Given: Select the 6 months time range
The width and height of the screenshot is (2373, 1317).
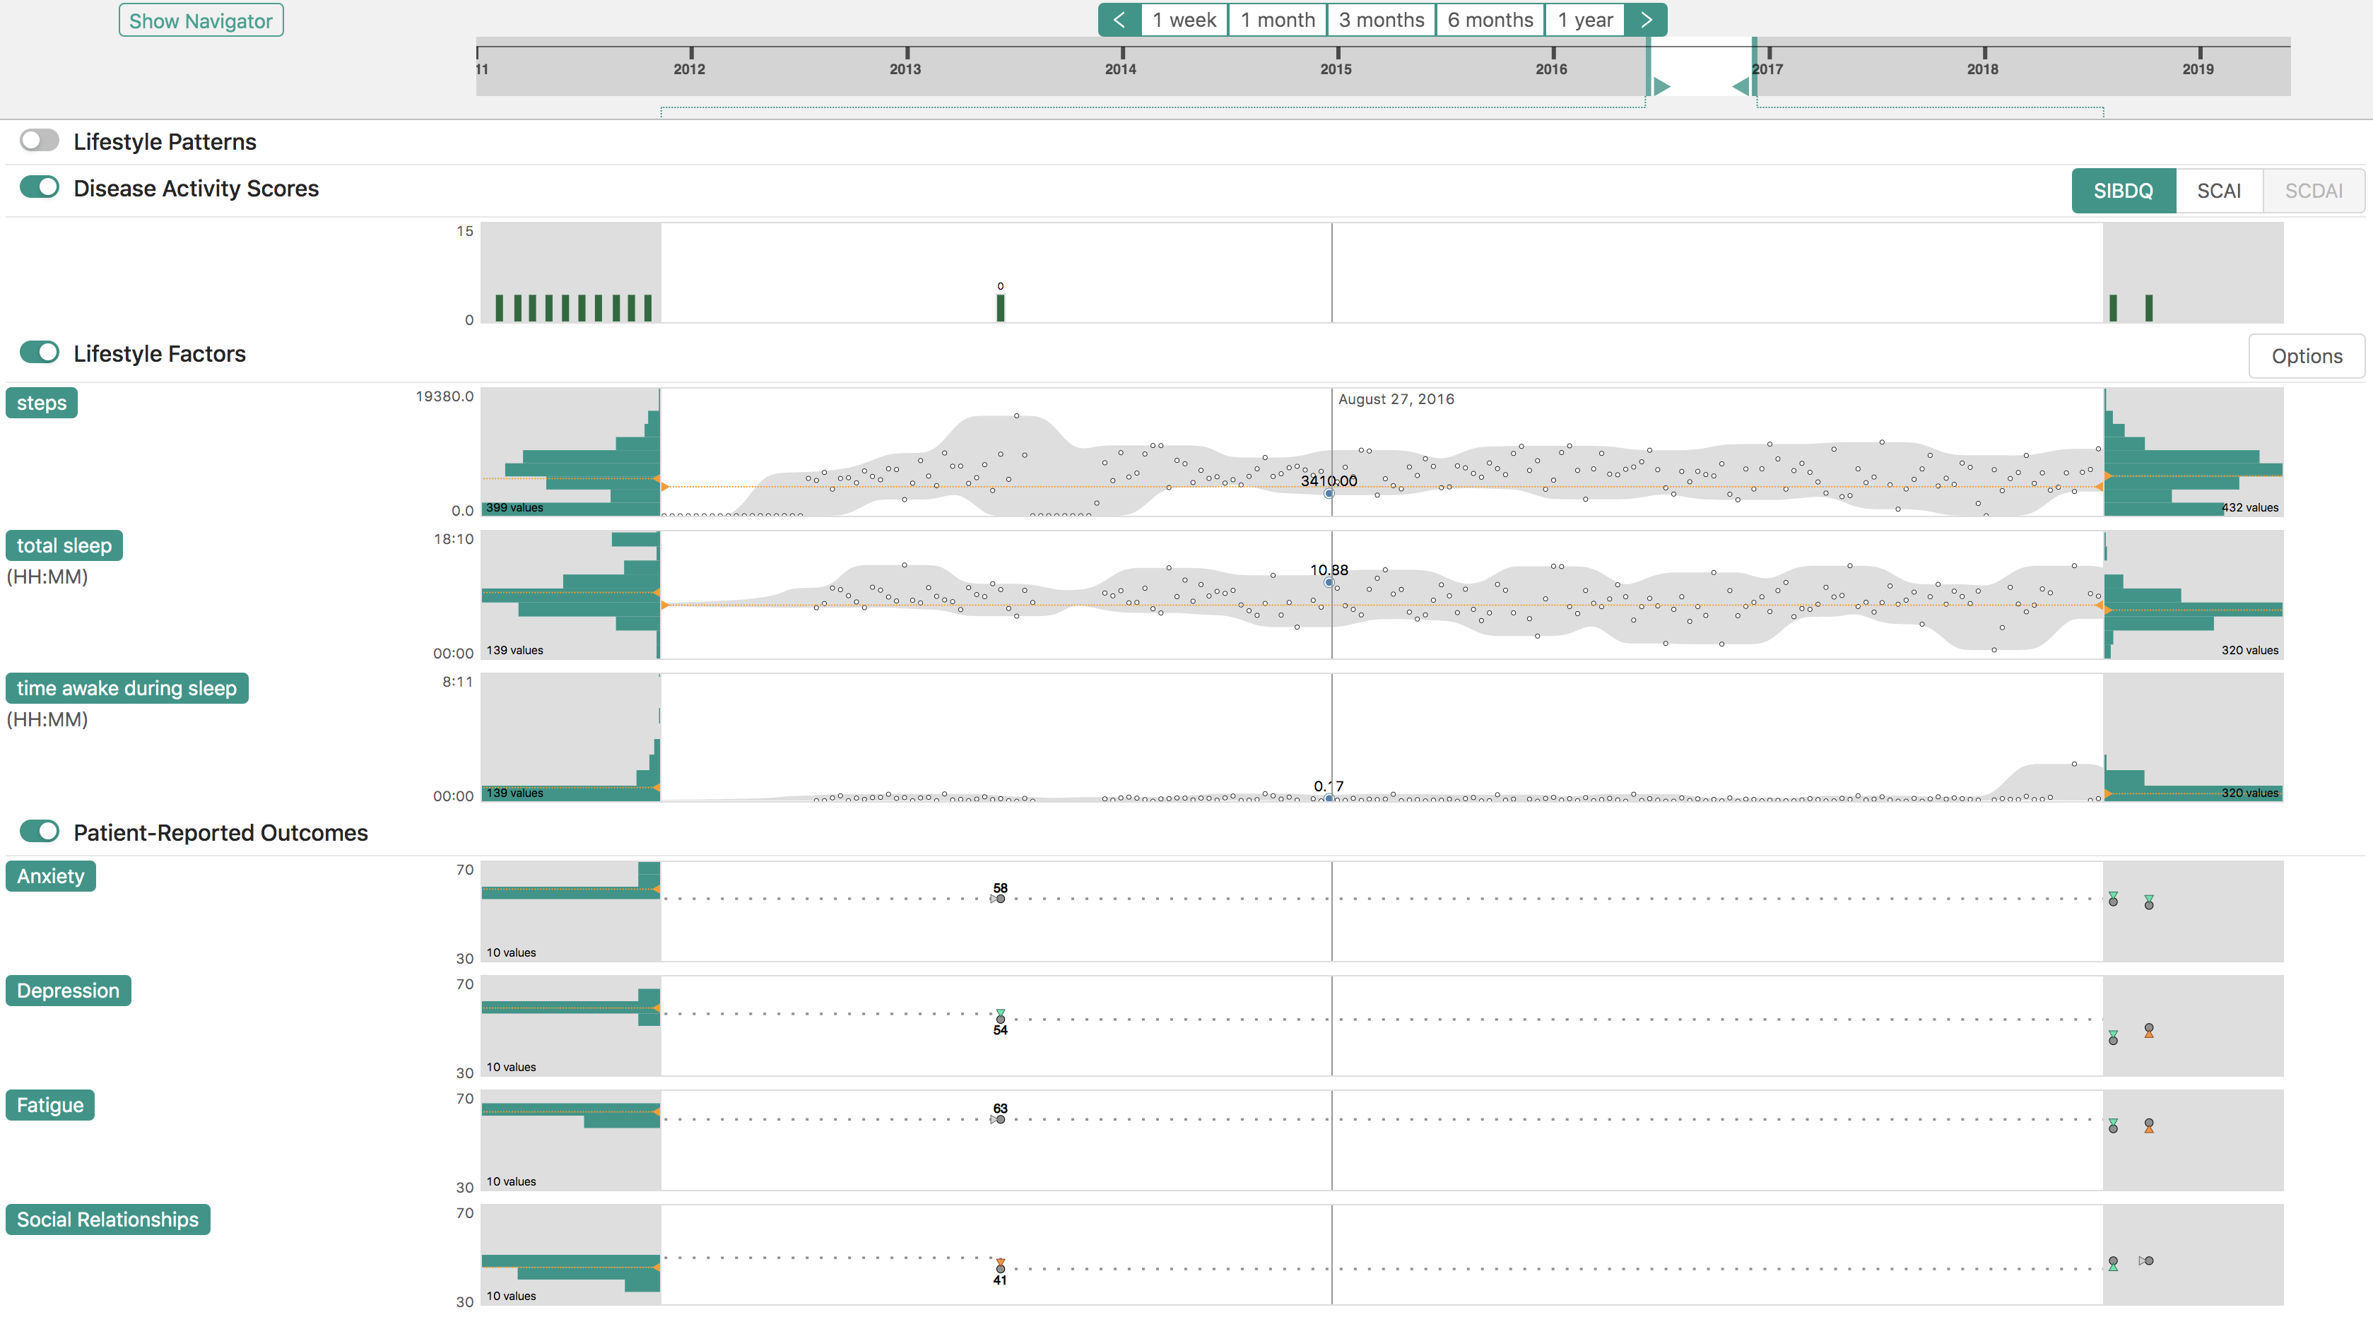Looking at the screenshot, I should coord(1490,19).
